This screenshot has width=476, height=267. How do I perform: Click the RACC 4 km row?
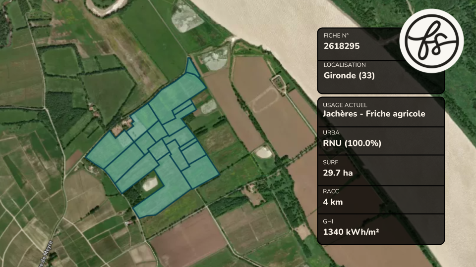381,200
